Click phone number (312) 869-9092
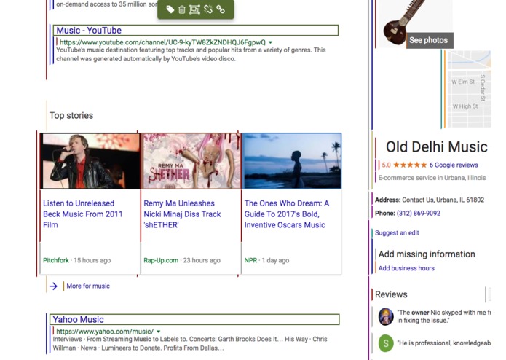This screenshot has height=360, width=506. [x=419, y=213]
